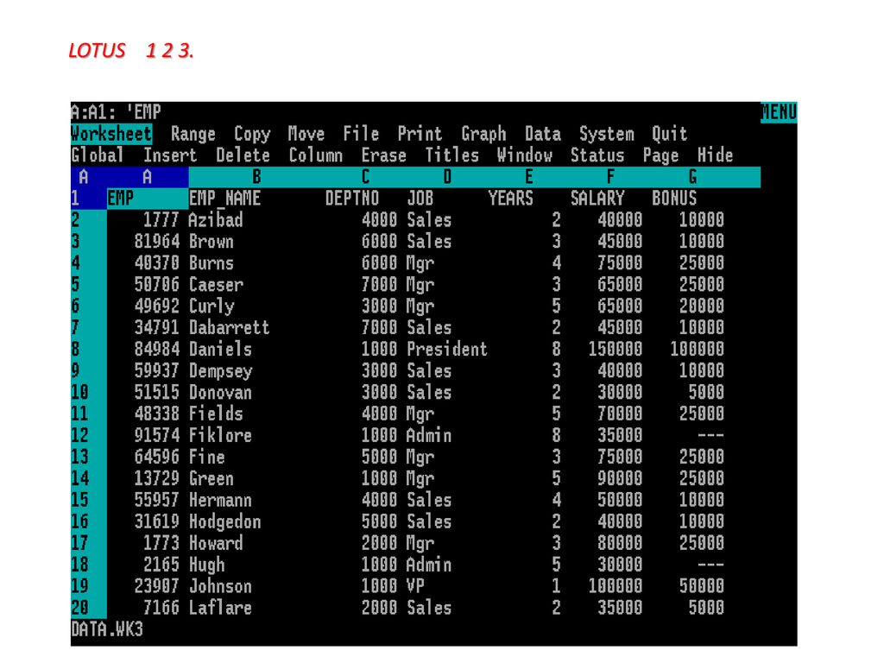Image resolution: width=884 pixels, height=663 pixels.
Task: Click employee number 81964
Action: [157, 242]
